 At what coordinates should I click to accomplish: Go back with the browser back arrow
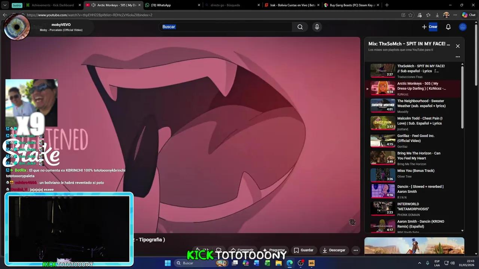pyautogui.click(x=4, y=15)
